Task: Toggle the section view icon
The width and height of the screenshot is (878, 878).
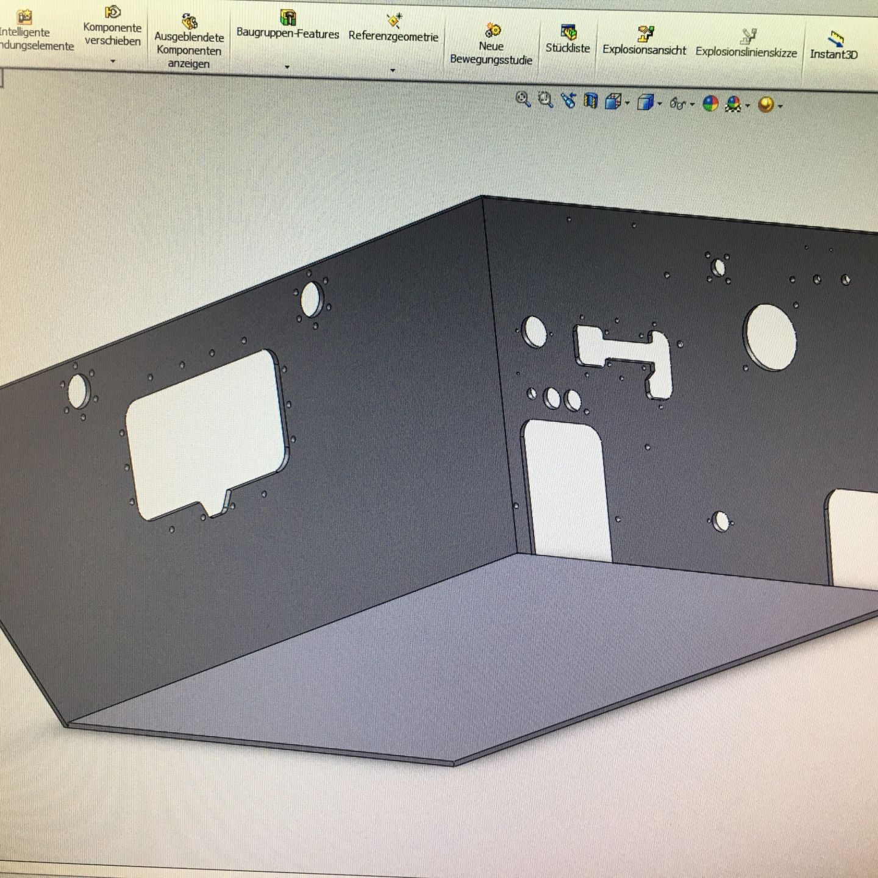Action: click(590, 101)
